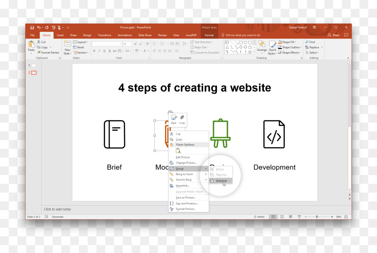The image size is (377, 253).
Task: Open the Layout dropdown
Action: (80, 42)
